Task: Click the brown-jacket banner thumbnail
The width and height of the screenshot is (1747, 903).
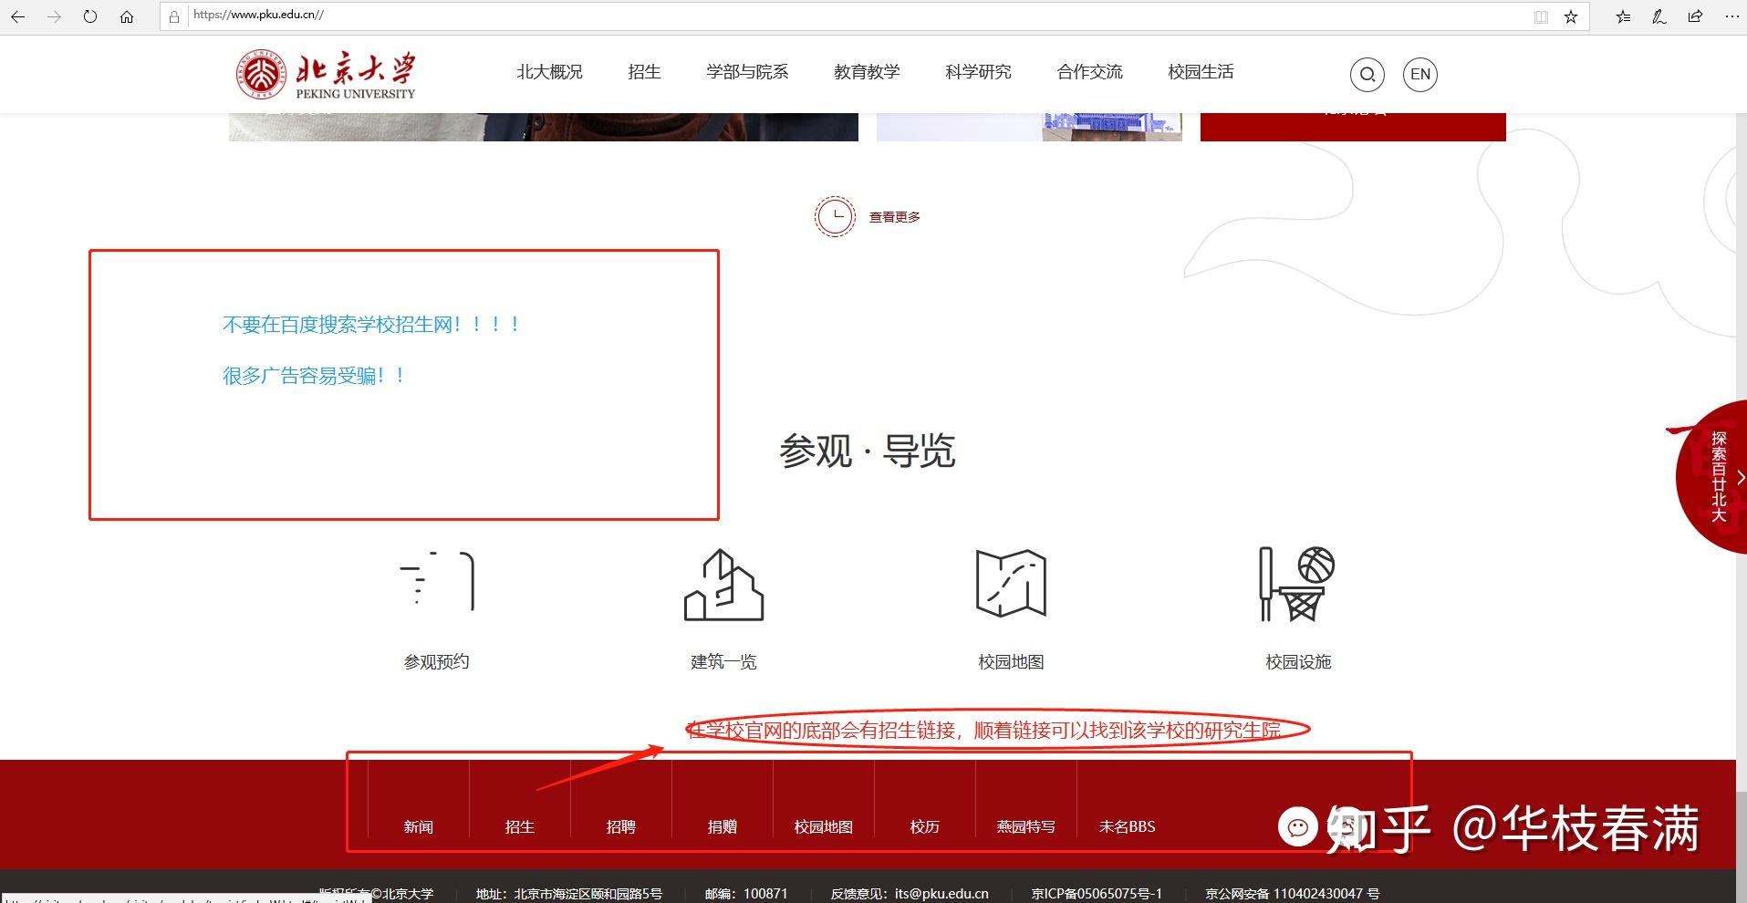Action: 544,127
